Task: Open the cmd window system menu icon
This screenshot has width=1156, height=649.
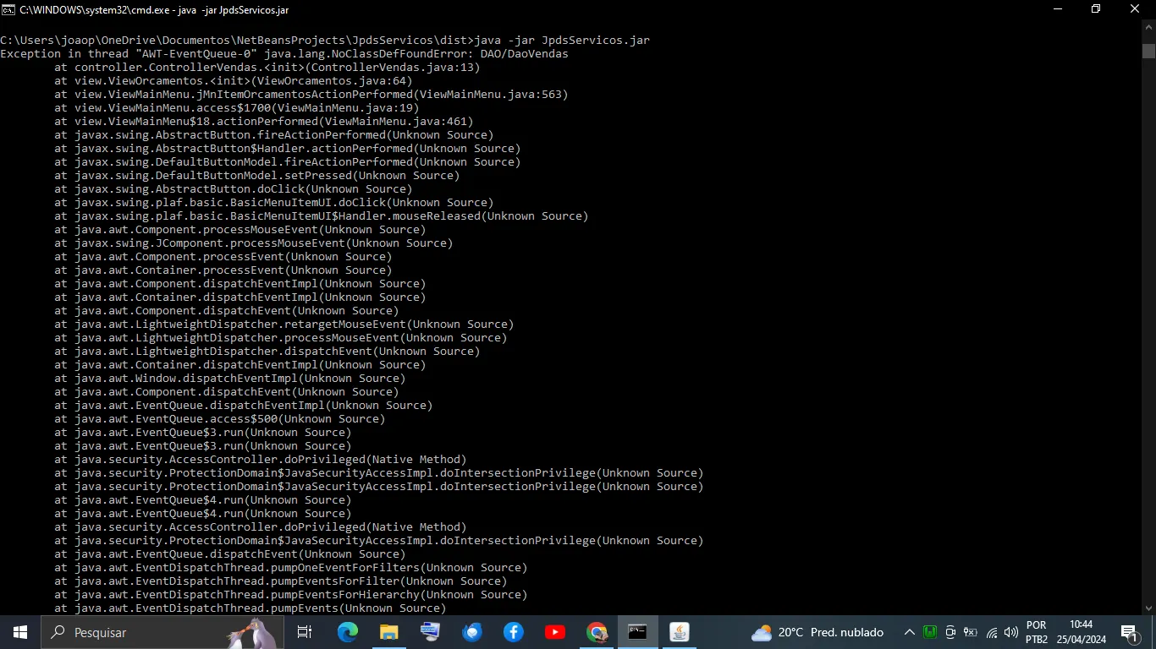Action: (x=8, y=8)
